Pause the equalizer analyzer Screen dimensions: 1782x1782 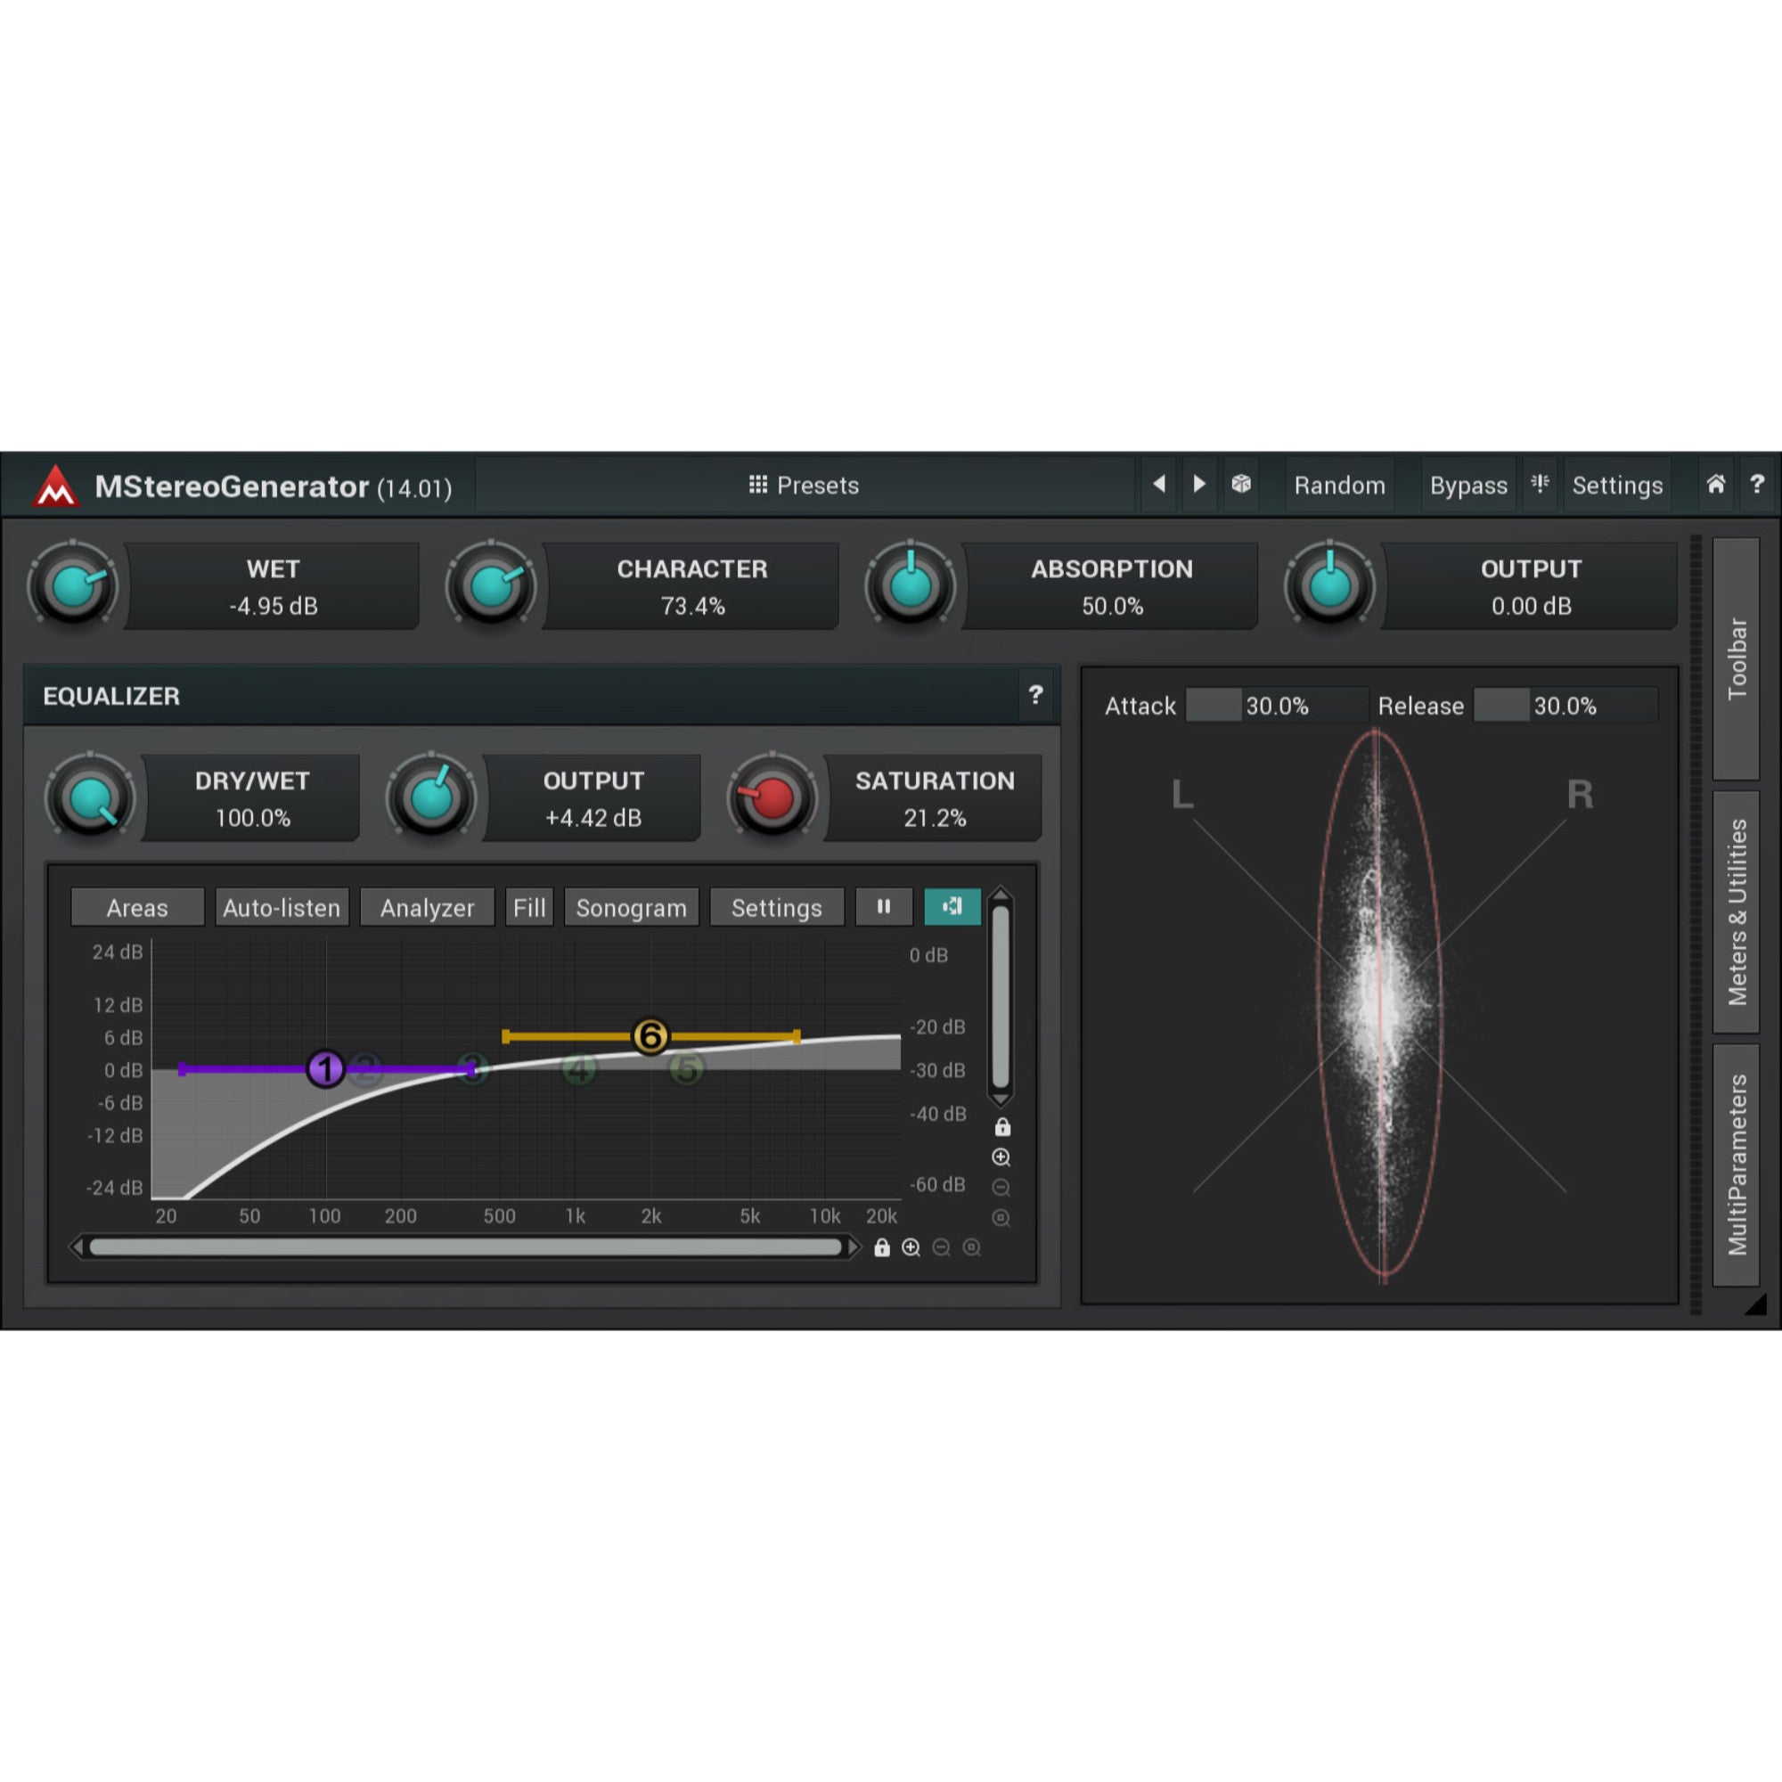click(x=884, y=907)
